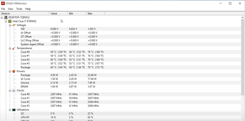This screenshot has height=121, width=245.
Task: Click the DRAM max value 1.67 W
Action: pyautogui.click(x=91, y=87)
